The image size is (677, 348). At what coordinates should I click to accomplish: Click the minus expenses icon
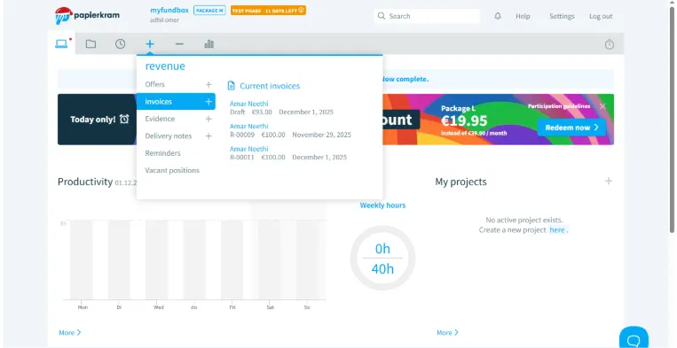[x=179, y=44]
